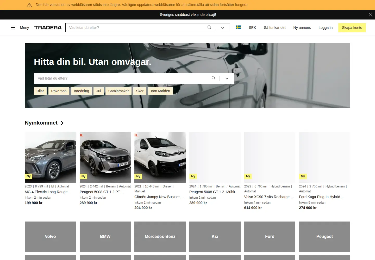Close the Sveriges snabbast växande bilsajt banner
Viewport: 375px width, 260px height.
click(x=371, y=15)
